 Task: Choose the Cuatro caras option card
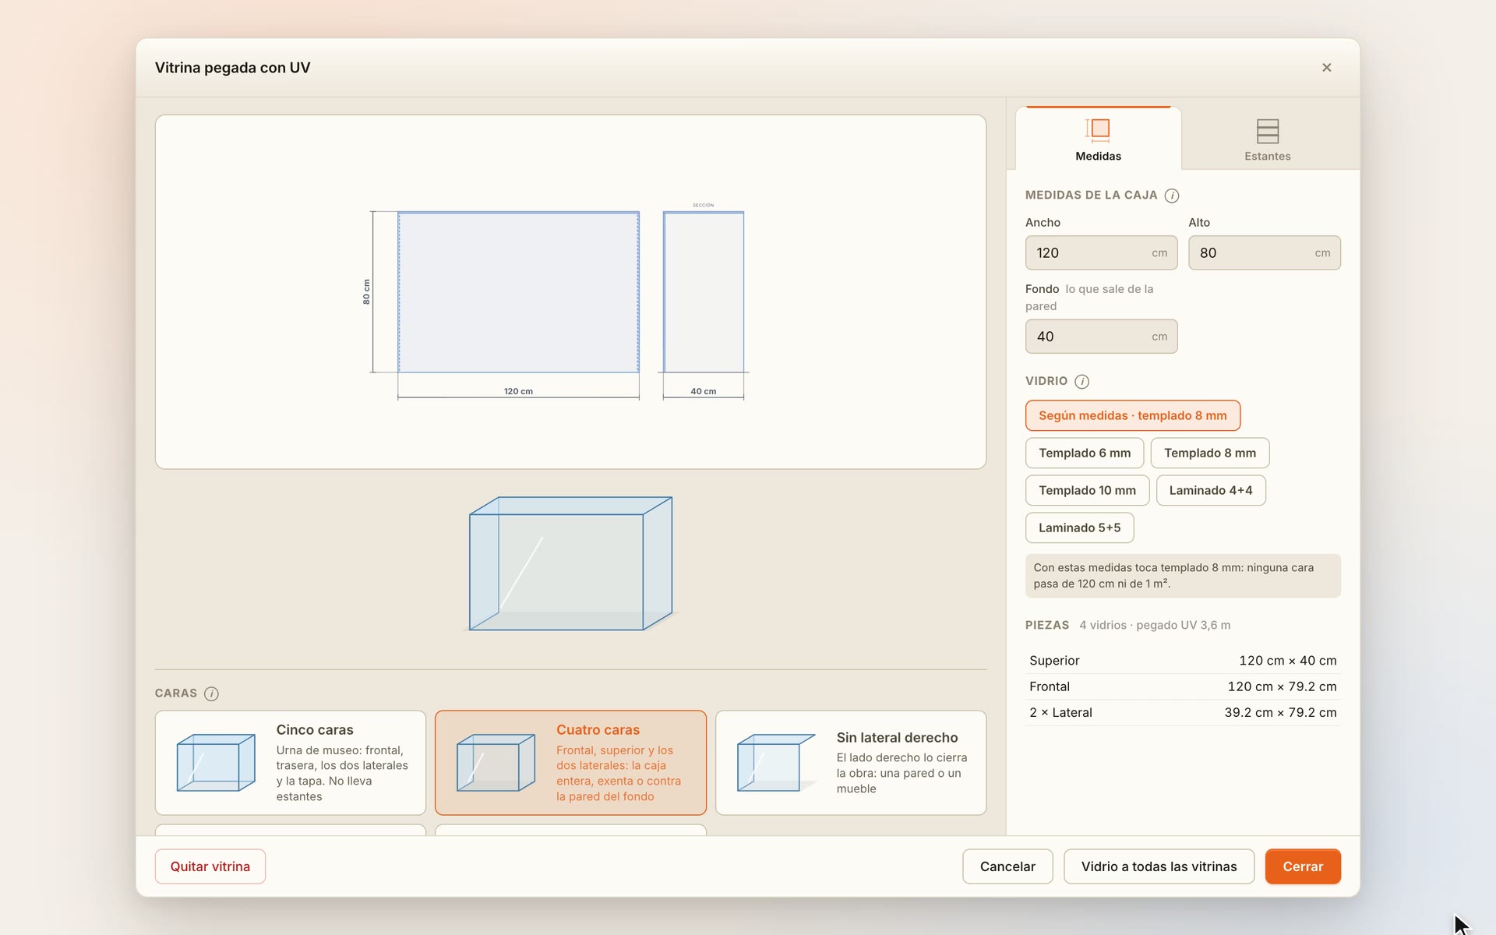click(x=570, y=763)
